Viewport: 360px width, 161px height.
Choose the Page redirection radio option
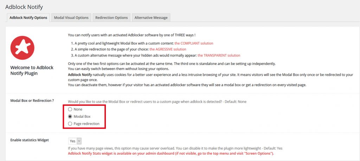point(70,124)
